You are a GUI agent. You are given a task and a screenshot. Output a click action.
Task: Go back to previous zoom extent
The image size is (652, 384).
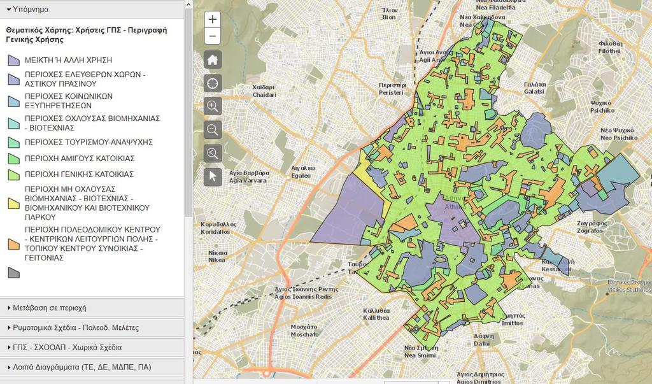click(213, 153)
